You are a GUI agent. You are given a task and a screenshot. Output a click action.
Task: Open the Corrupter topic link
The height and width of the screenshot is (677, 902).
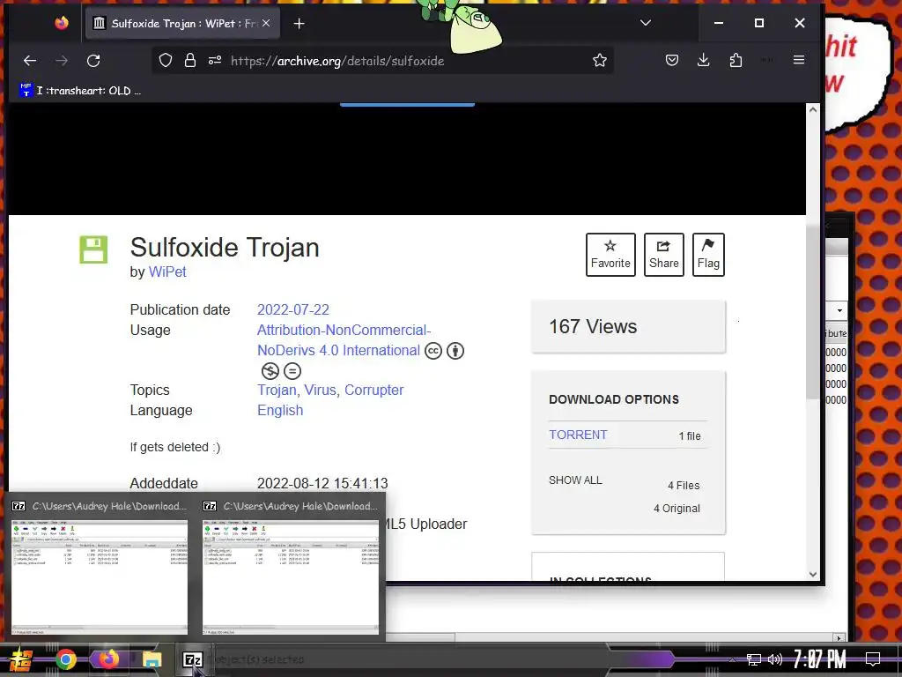tap(373, 390)
